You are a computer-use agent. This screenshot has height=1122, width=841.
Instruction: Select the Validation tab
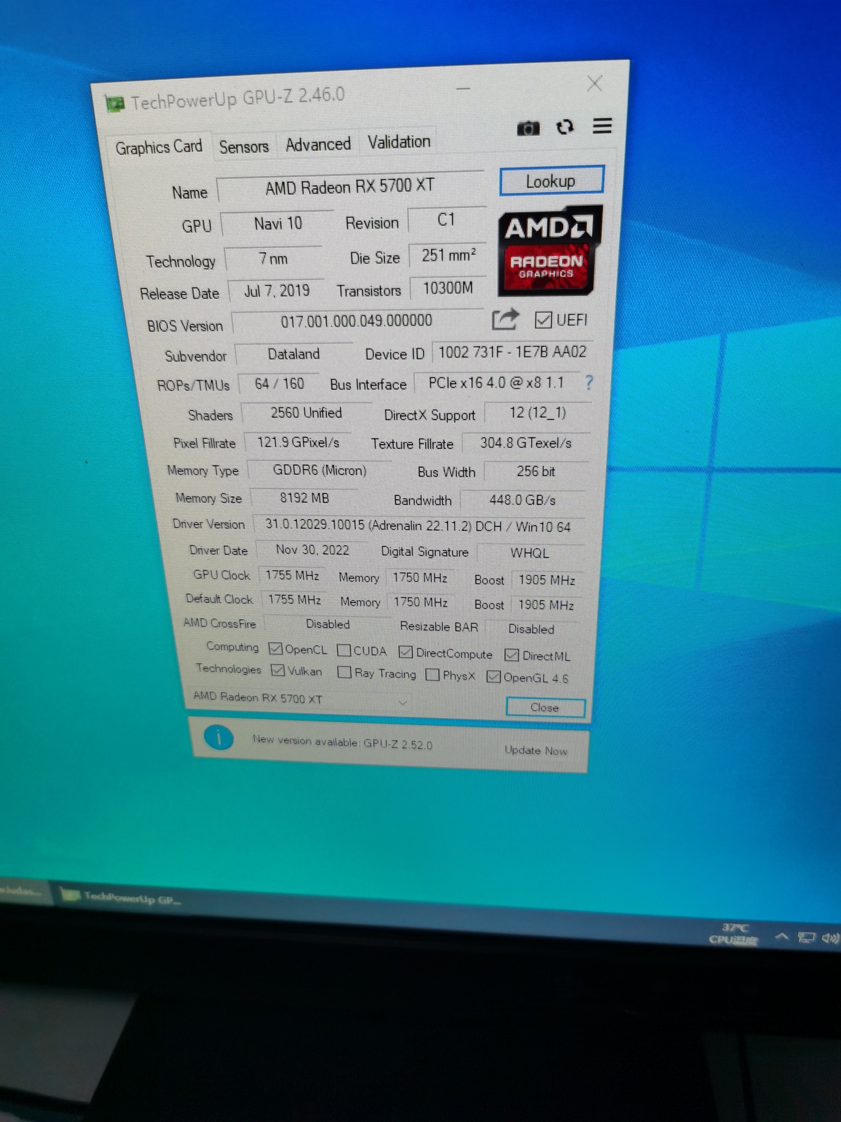coord(398,142)
